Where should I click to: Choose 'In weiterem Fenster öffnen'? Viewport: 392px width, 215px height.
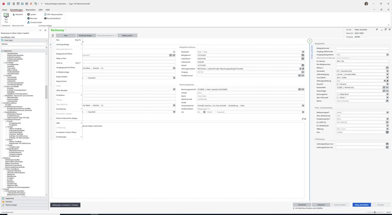67,132
